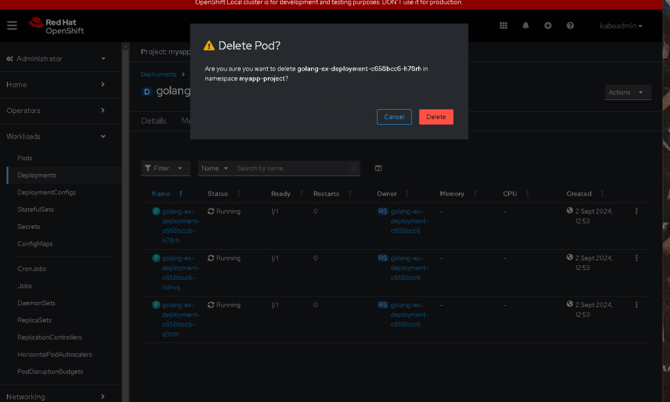Viewport: 670px width, 402px height.
Task: Open pod golang-ex-deployment-c658bcc6-hdnvq link
Action: coord(181,273)
